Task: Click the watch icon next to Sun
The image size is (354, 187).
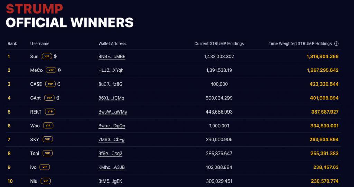Action: pos(55,56)
